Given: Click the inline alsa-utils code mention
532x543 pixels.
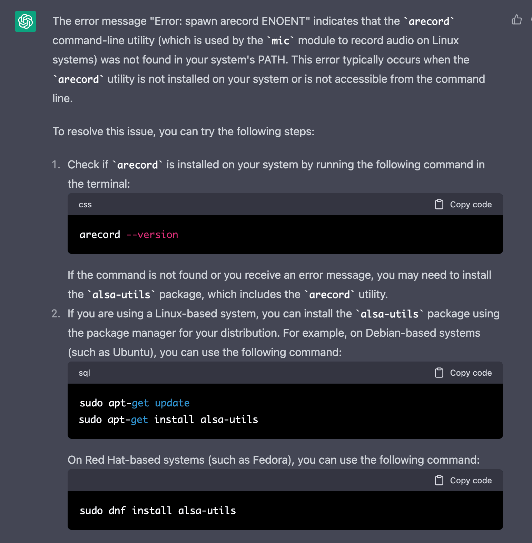Looking at the screenshot, I should 121,294.
